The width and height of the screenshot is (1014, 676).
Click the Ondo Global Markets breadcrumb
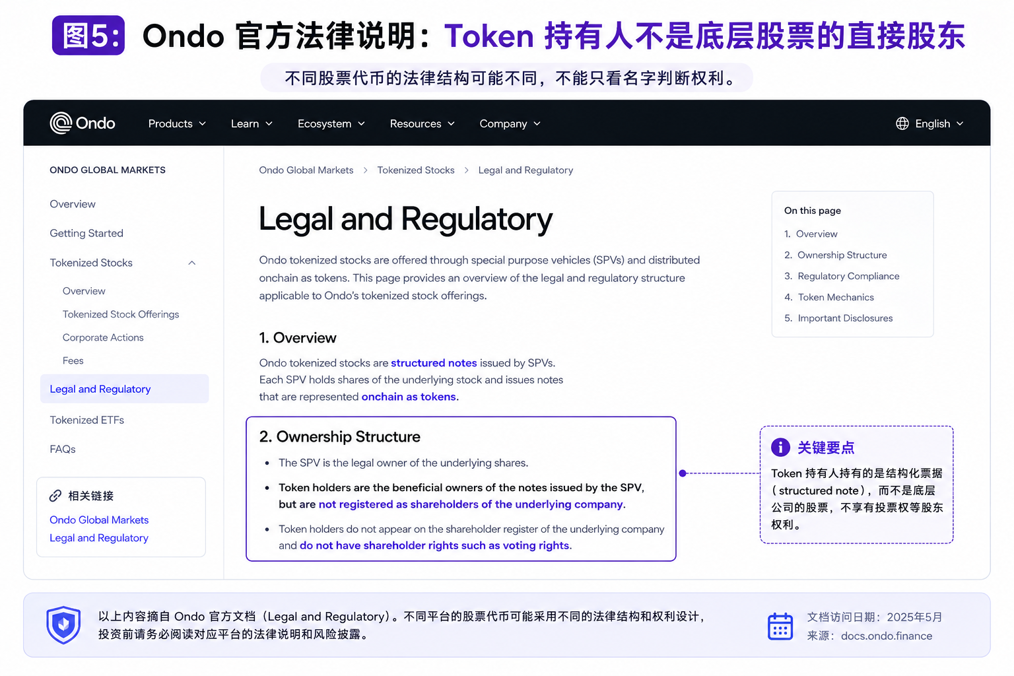point(306,170)
